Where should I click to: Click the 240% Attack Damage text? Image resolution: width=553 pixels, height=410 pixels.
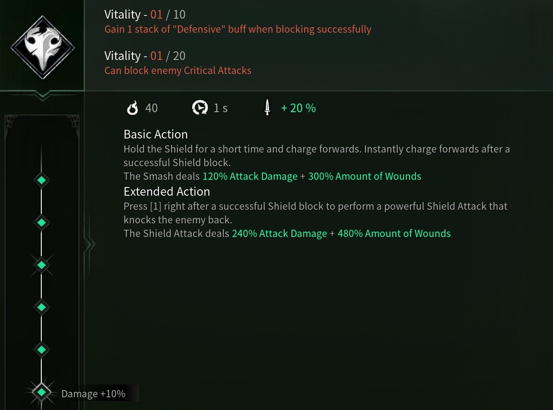[279, 233]
